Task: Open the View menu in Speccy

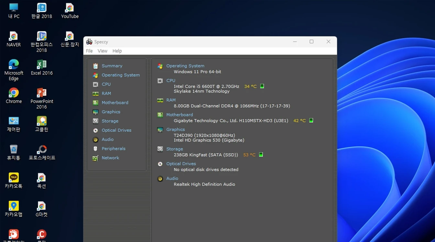Action: [x=103, y=51]
